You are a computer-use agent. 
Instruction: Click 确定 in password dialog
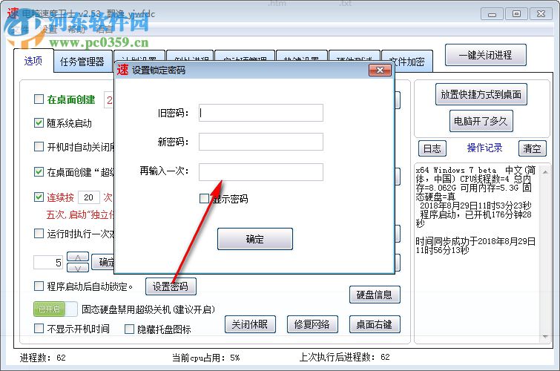click(255, 239)
